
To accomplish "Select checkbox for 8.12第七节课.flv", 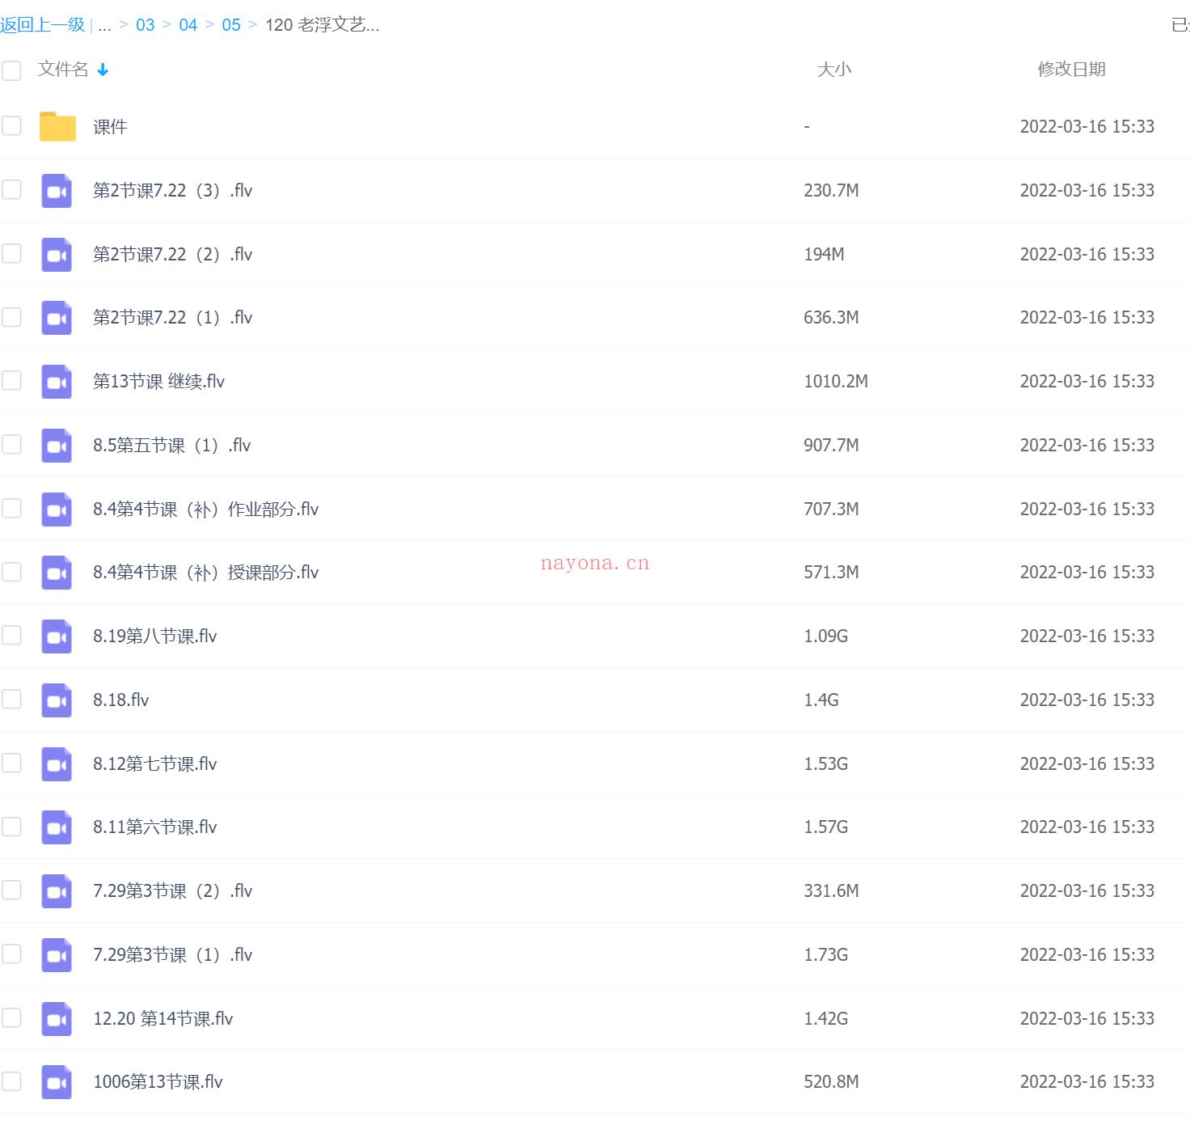I will pyautogui.click(x=11, y=763).
